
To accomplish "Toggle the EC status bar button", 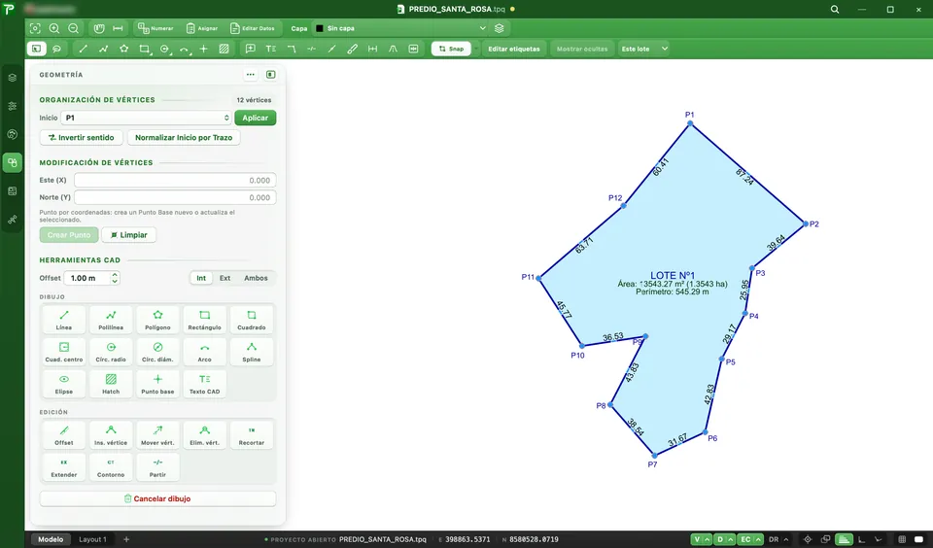I will [745, 539].
